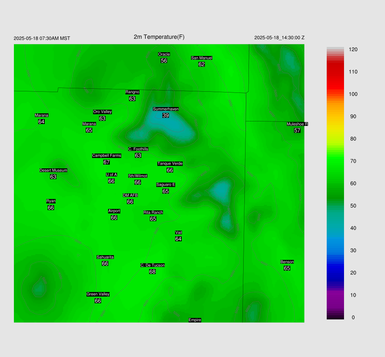This screenshot has width=385, height=357.
Task: Click the 5th/Wilmot station label
Action: [138, 176]
